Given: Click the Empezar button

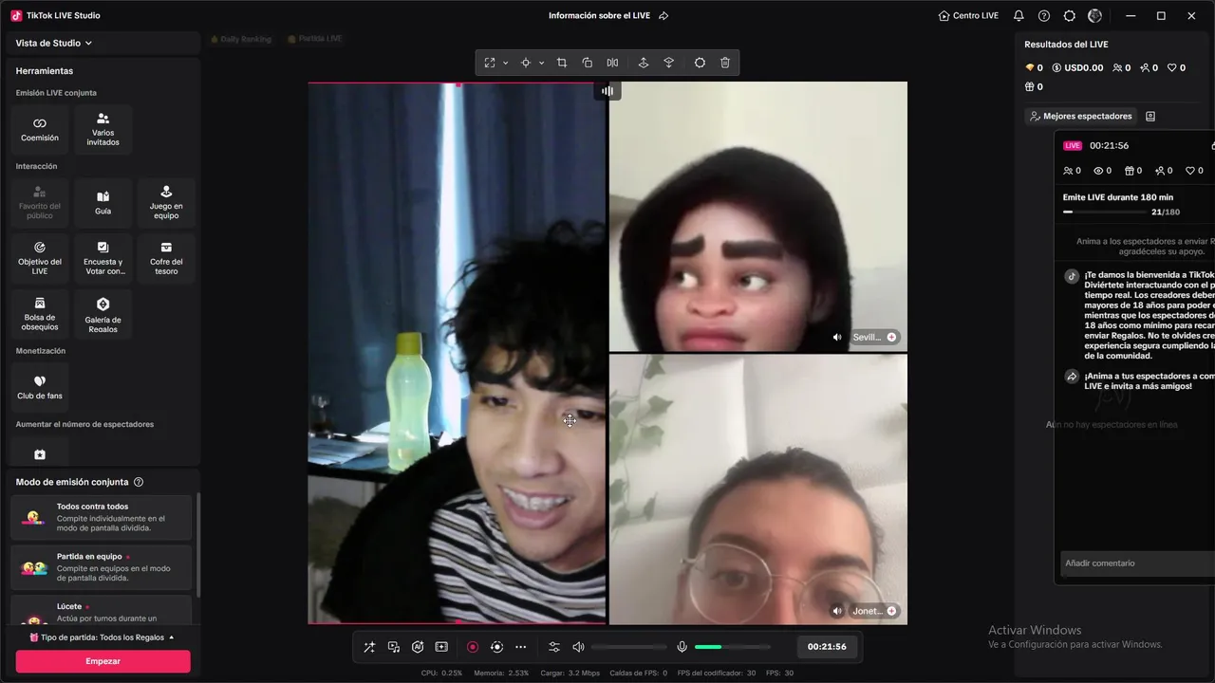Looking at the screenshot, I should pos(103,661).
